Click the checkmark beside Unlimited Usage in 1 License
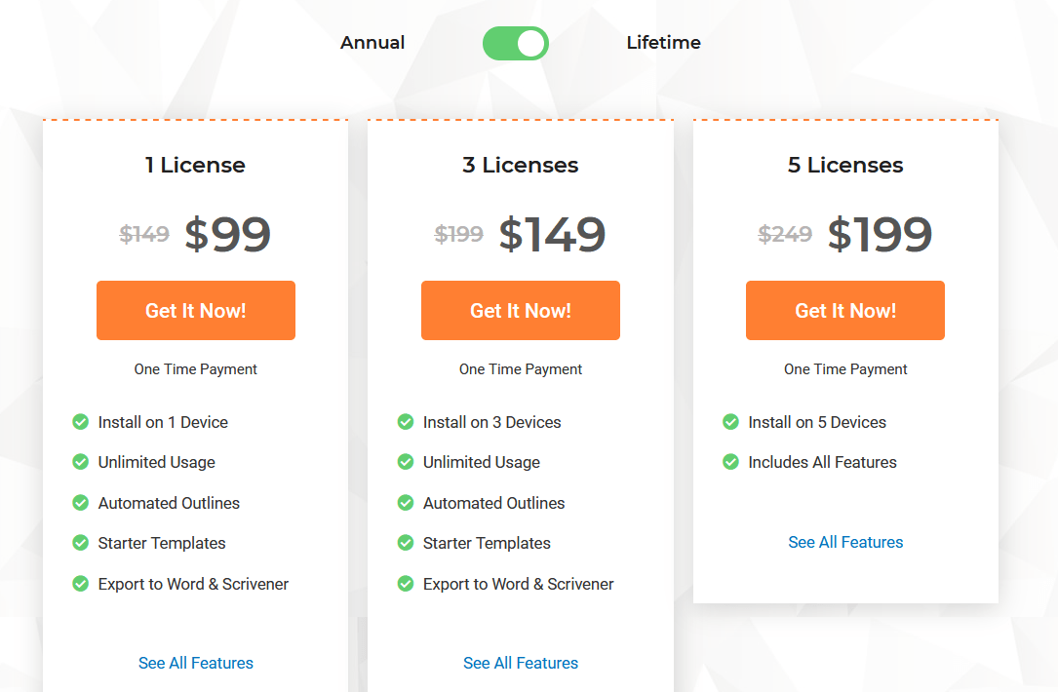 [80, 462]
